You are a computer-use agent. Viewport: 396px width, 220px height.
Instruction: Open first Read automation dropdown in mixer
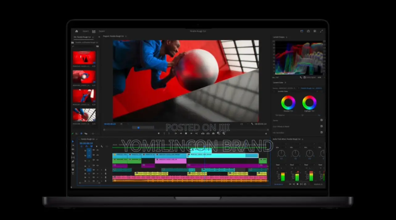pos(281,165)
